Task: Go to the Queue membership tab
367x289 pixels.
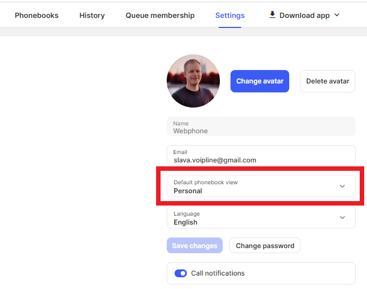Action: (160, 16)
